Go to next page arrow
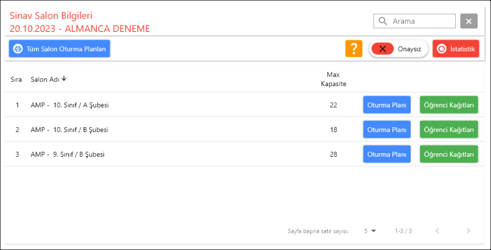Image resolution: width=491 pixels, height=250 pixels. click(468, 230)
